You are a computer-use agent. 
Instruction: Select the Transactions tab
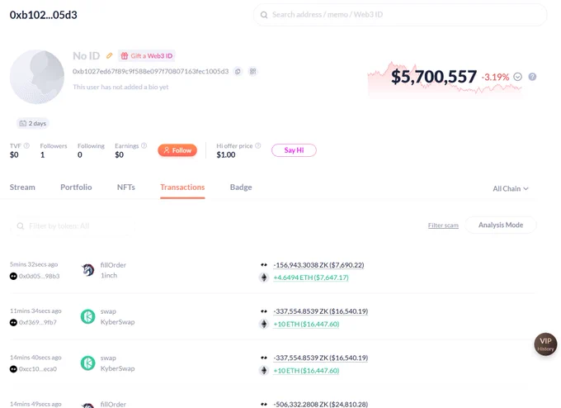click(x=182, y=187)
